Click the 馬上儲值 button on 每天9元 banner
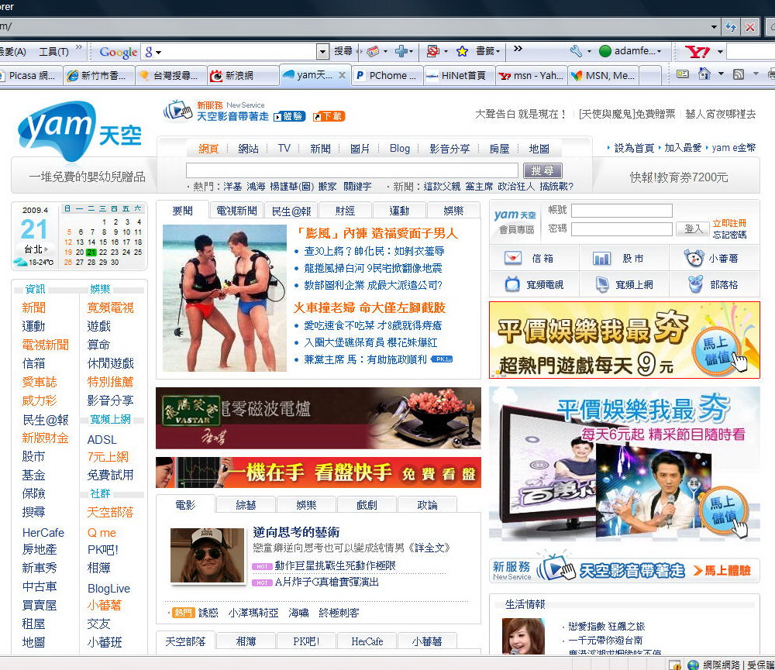Image resolution: width=775 pixels, height=670 pixels. click(x=718, y=350)
